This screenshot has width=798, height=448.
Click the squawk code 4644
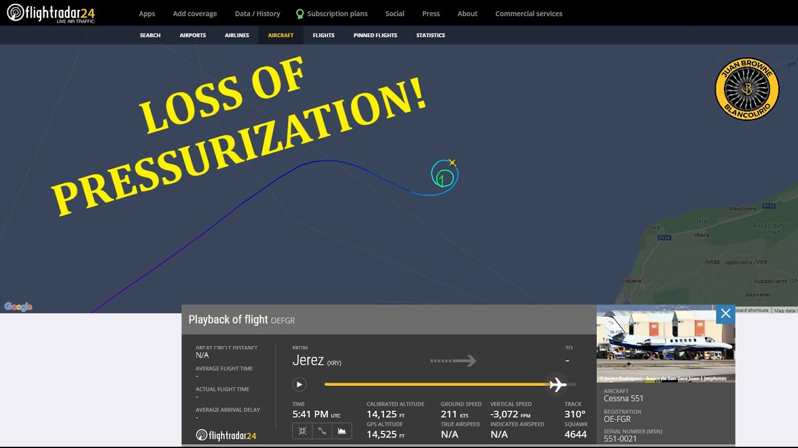(575, 434)
